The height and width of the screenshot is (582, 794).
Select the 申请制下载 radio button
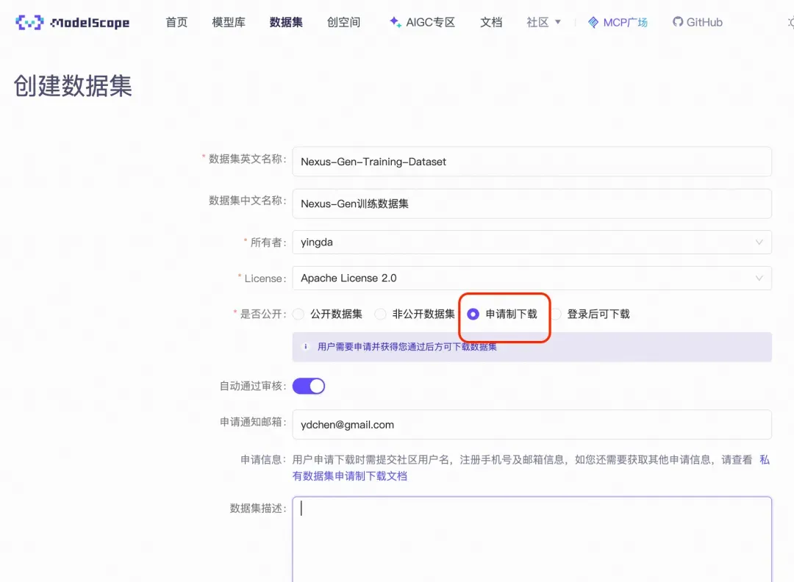[x=473, y=315]
